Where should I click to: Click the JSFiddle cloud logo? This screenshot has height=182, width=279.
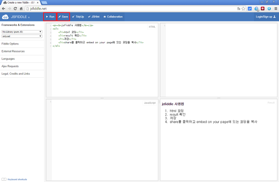tap(5, 17)
